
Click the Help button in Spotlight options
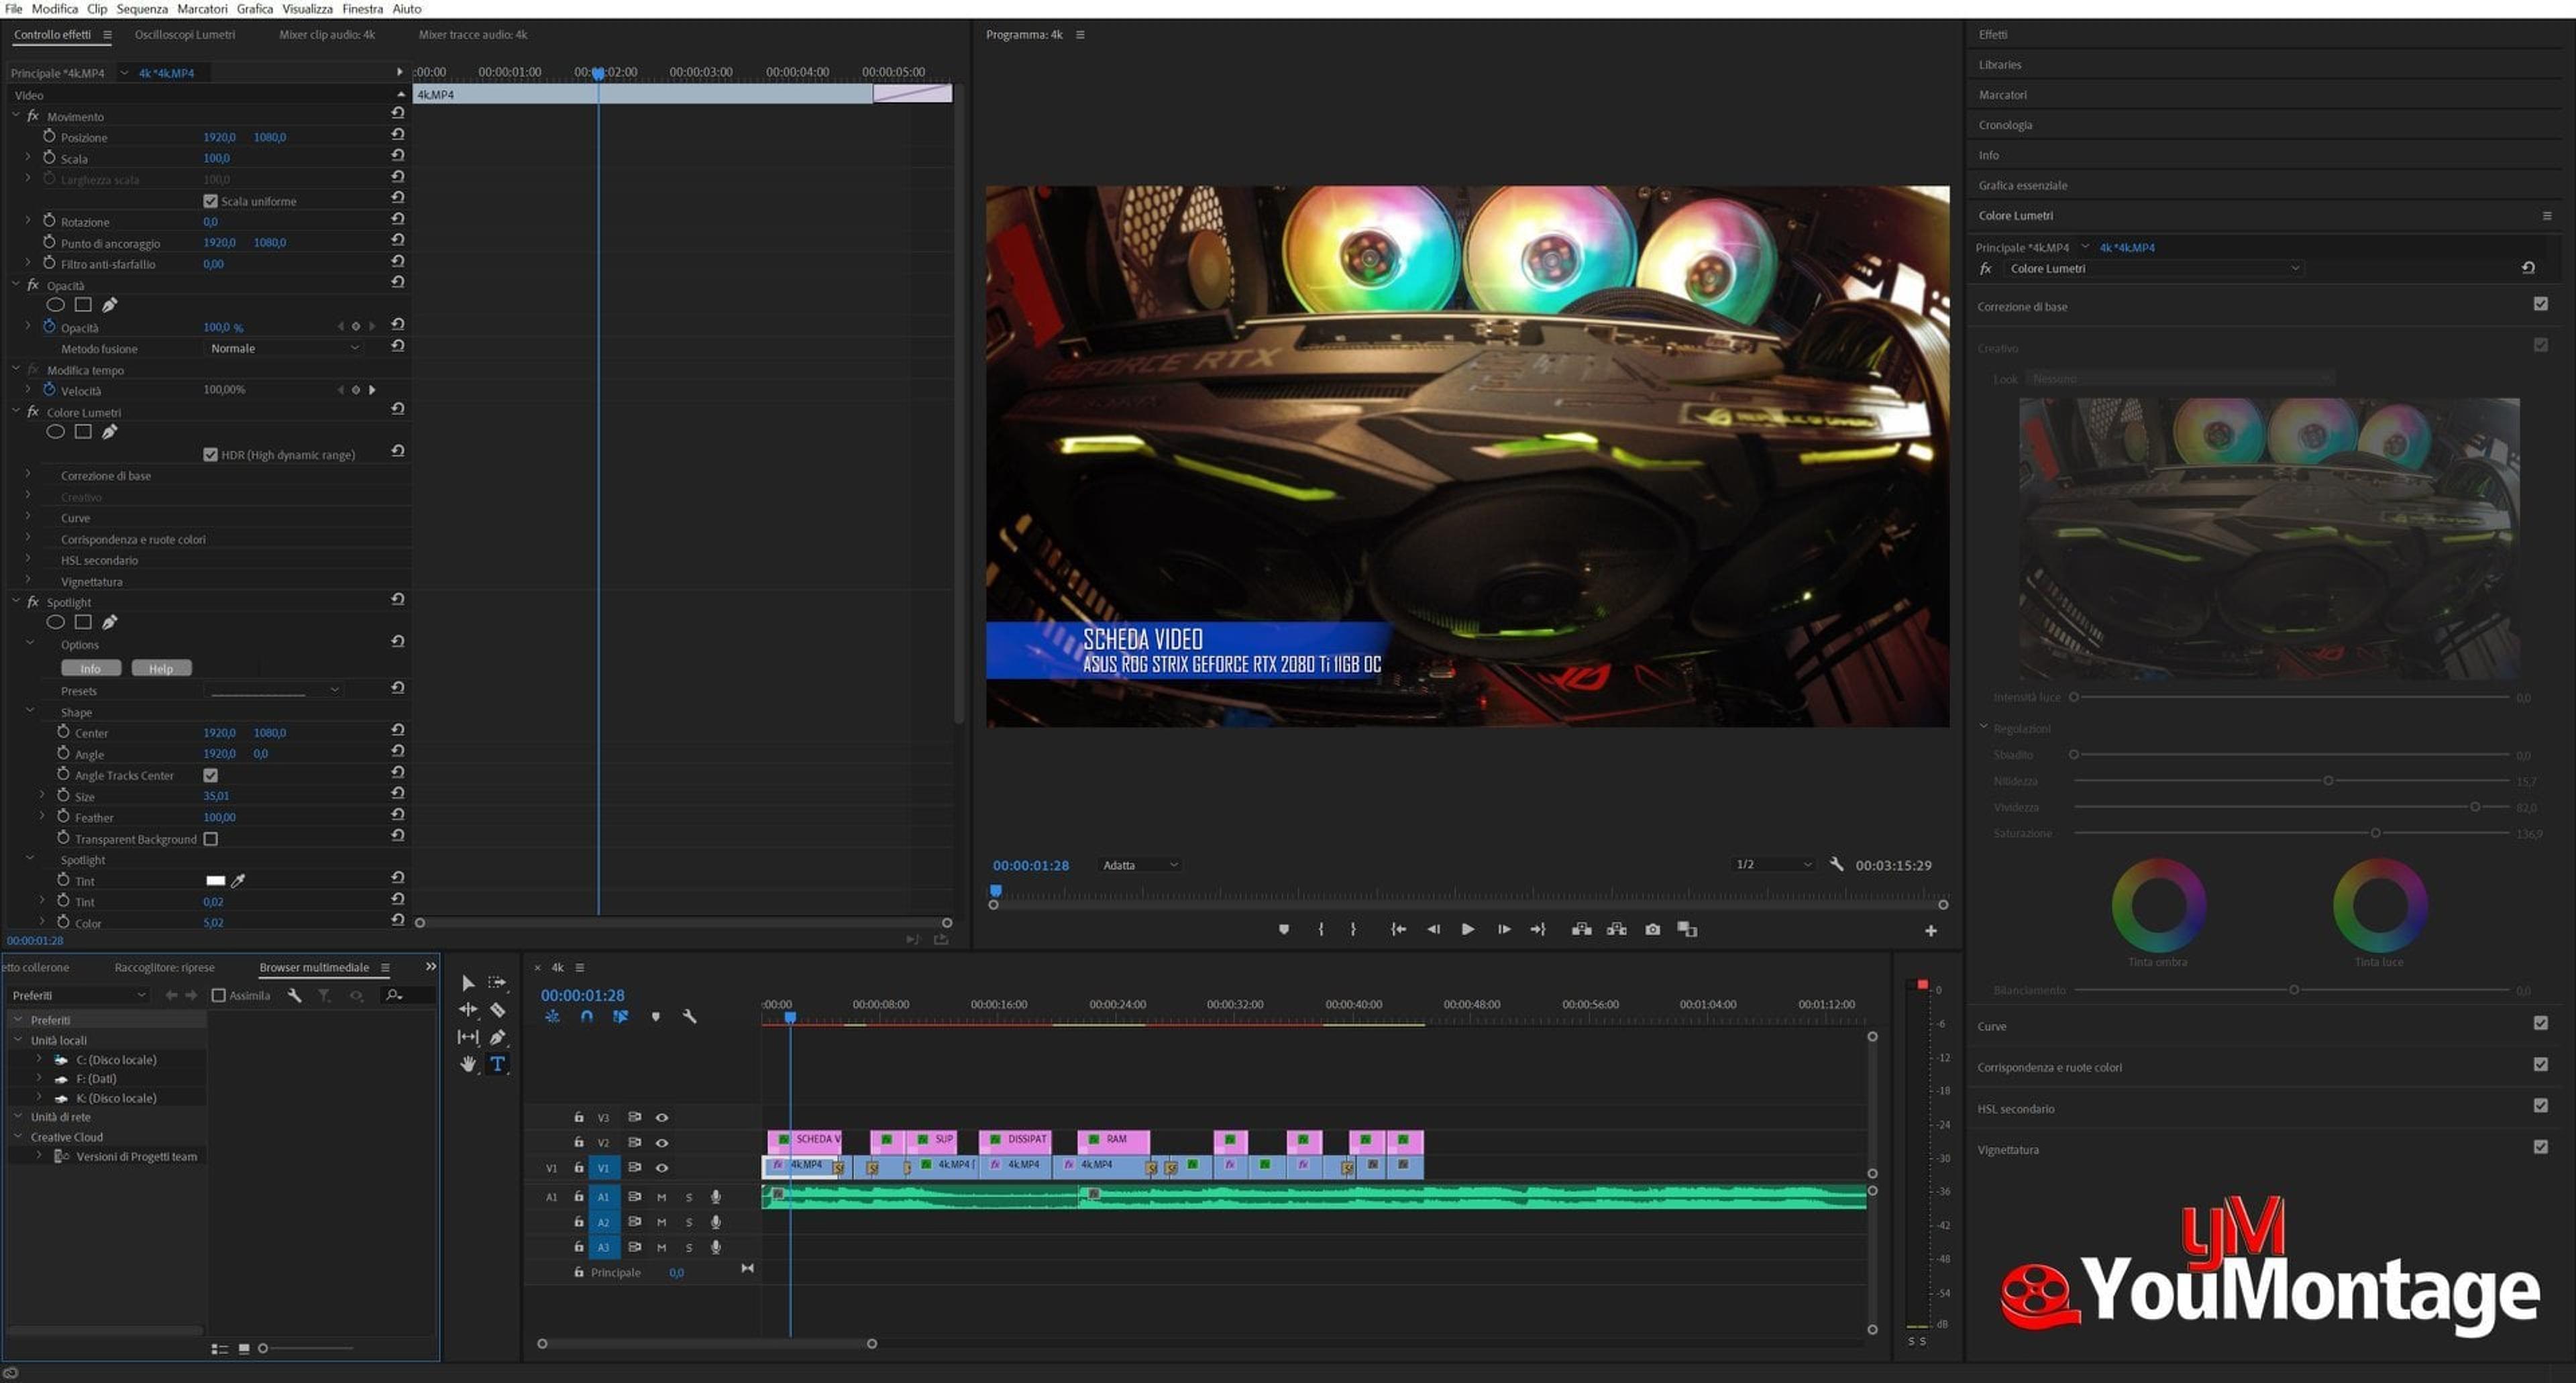coord(161,668)
